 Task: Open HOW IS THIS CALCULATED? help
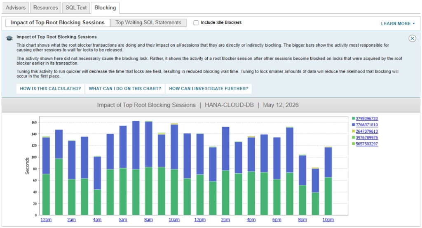[x=50, y=89]
